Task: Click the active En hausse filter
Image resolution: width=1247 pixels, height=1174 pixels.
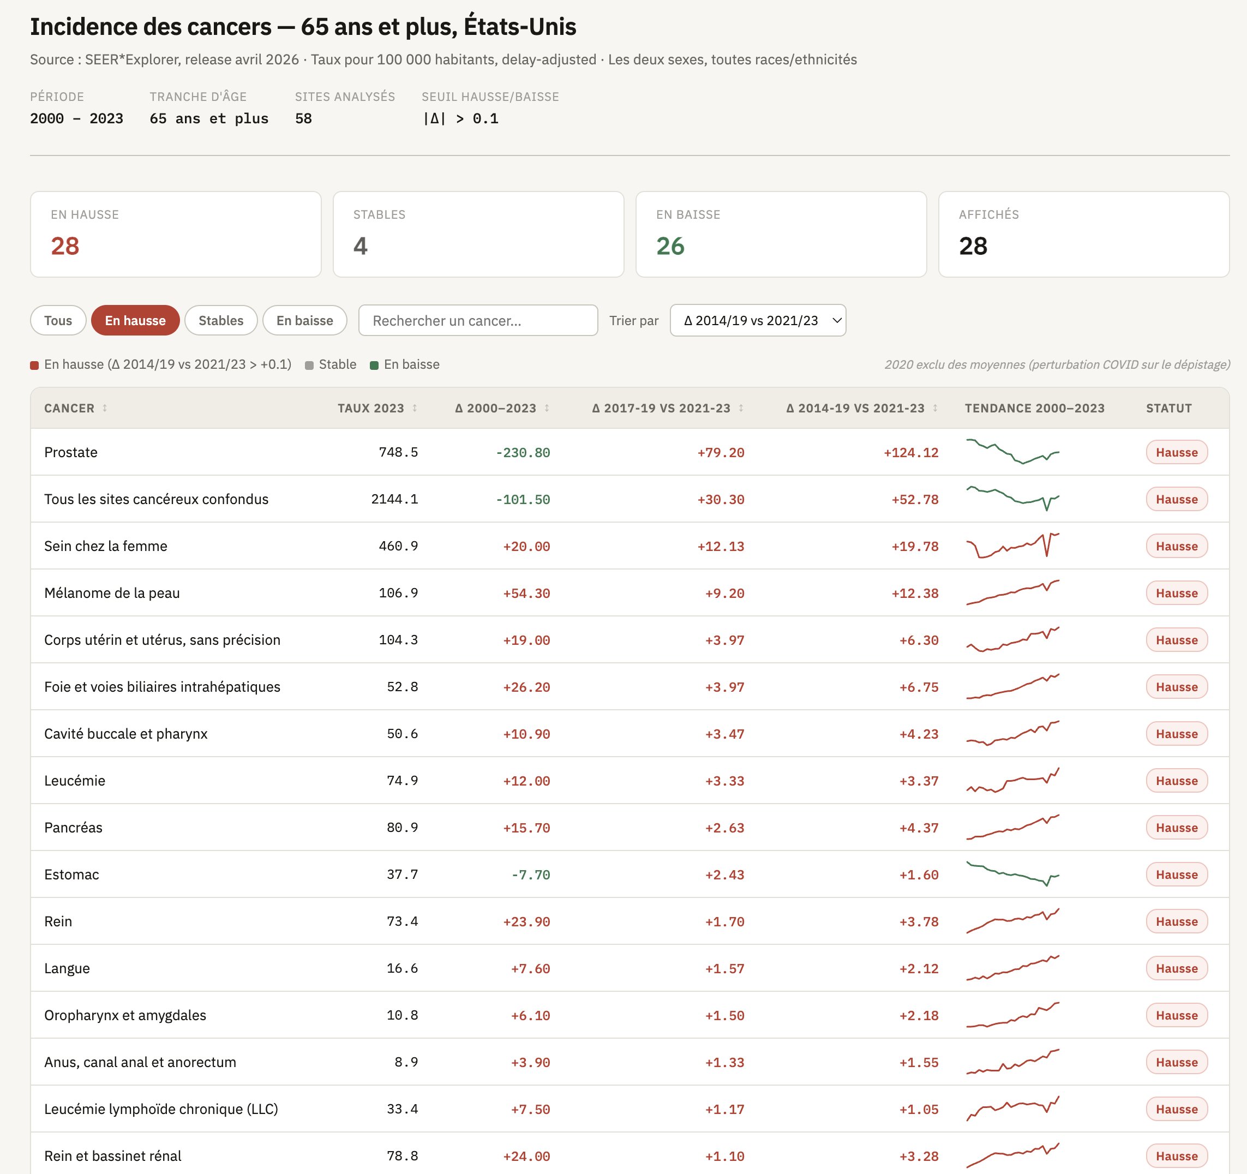Action: click(x=135, y=321)
